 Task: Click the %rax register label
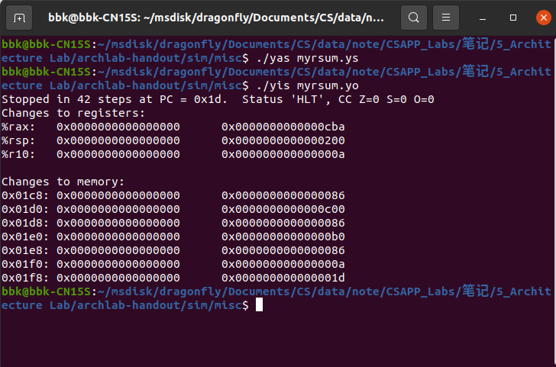(x=15, y=127)
